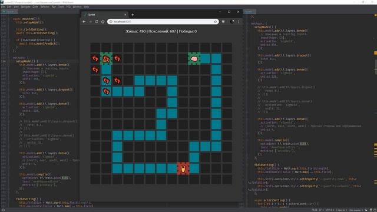Open browser three-dot menu
This screenshot has height=212, width=377.
pos(239,22)
